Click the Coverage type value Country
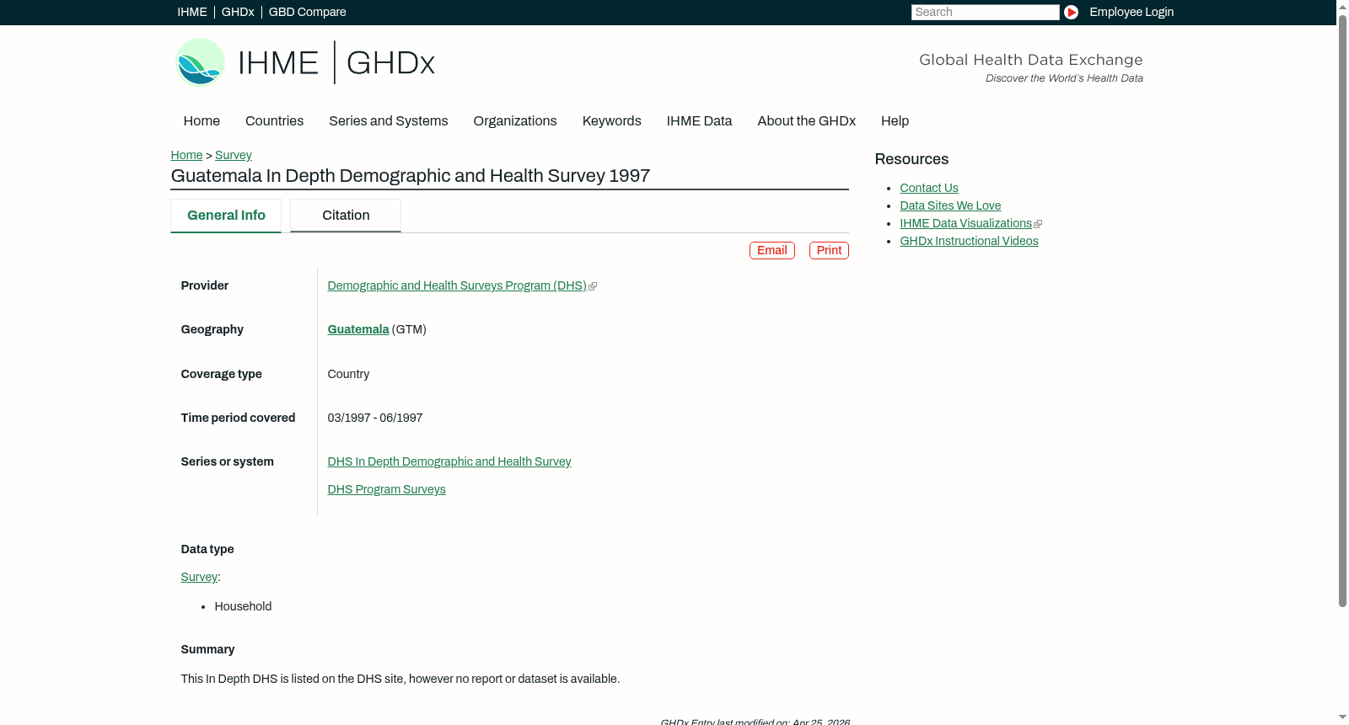The width and height of the screenshot is (1349, 725). (x=348, y=375)
